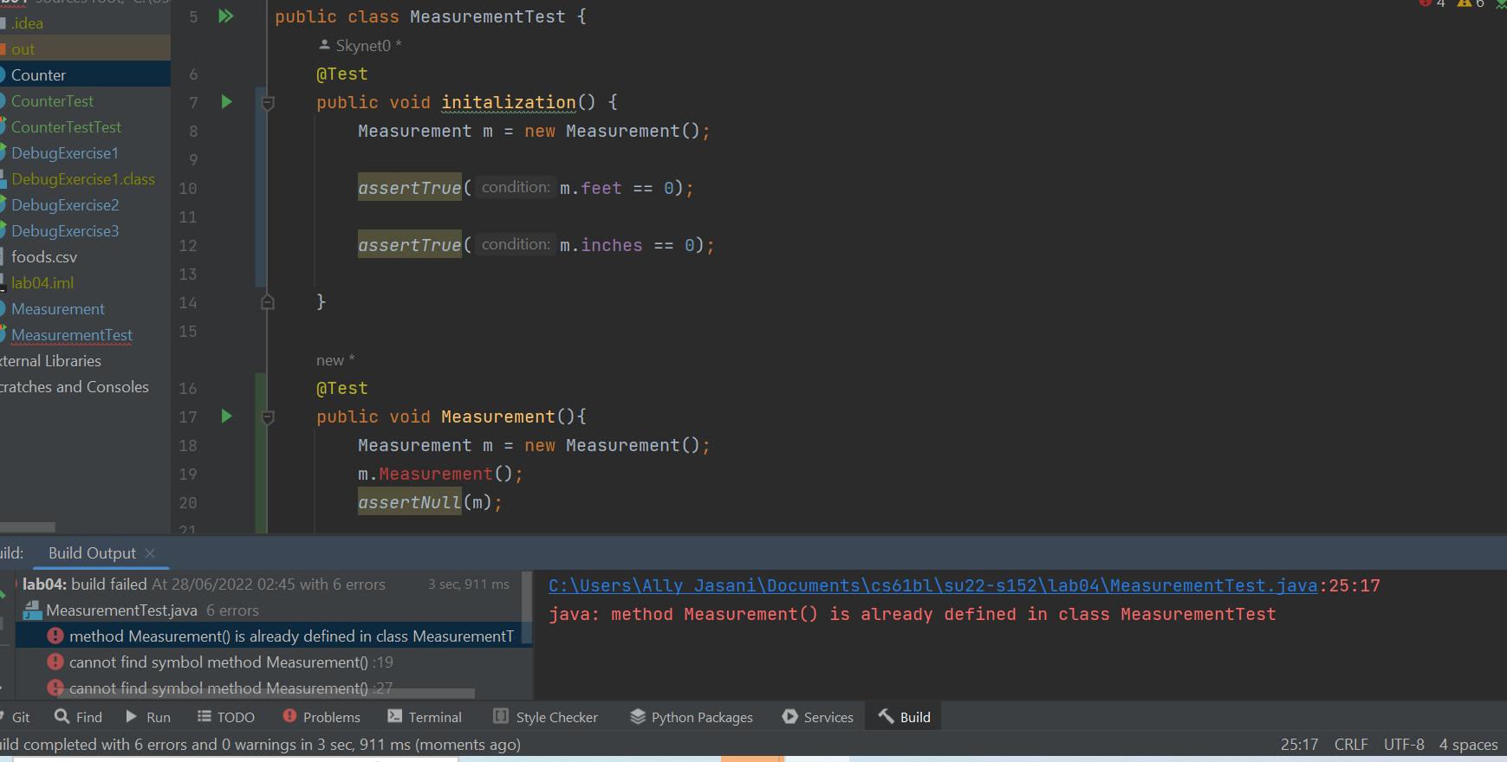
Task: Open the Git tool window
Action: coord(17,717)
